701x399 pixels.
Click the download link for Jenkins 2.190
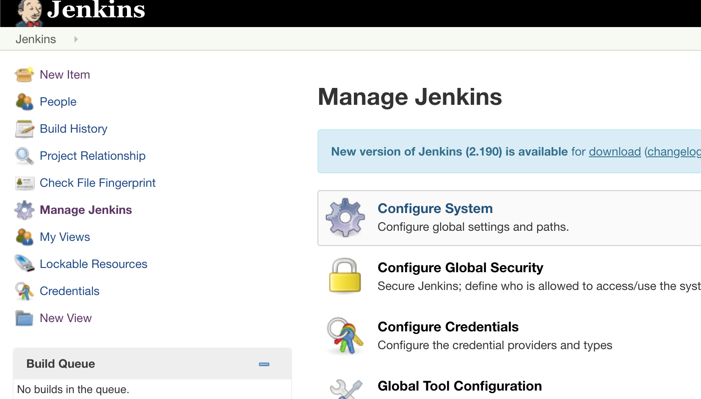615,152
